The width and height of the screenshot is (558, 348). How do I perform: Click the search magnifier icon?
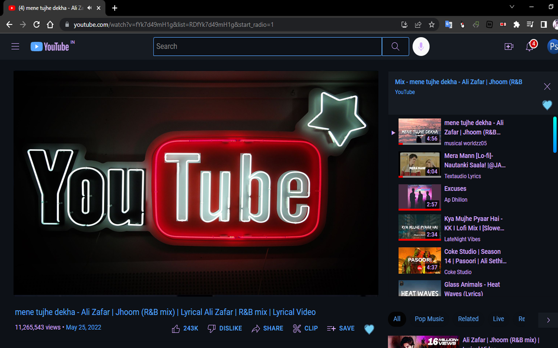tap(395, 46)
